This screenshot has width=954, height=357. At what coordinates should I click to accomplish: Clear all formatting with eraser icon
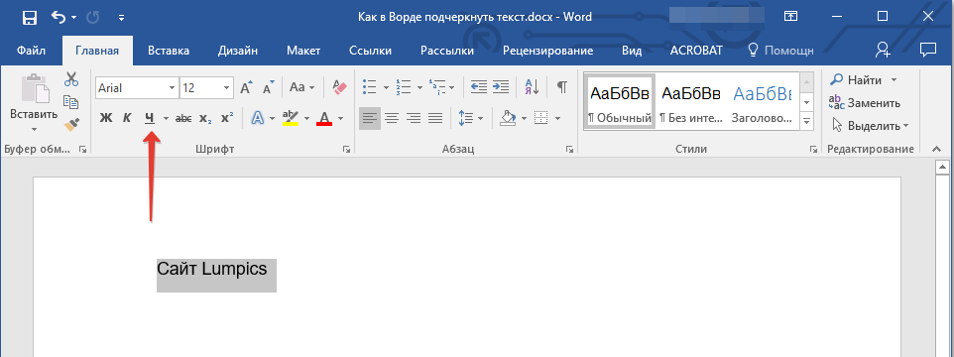[x=339, y=87]
